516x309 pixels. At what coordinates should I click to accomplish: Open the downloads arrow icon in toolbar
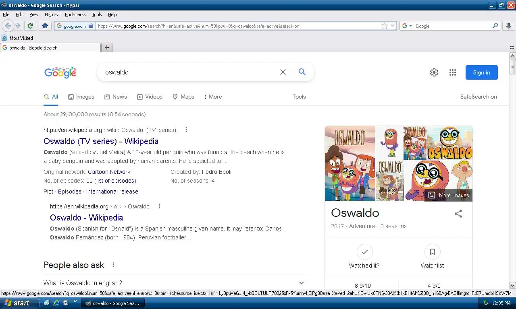pyautogui.click(x=509, y=26)
